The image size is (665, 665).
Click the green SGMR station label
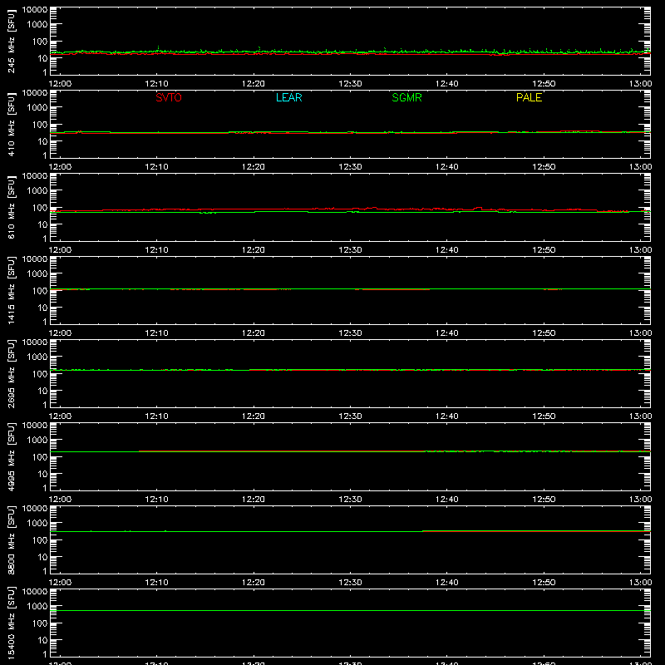406,97
